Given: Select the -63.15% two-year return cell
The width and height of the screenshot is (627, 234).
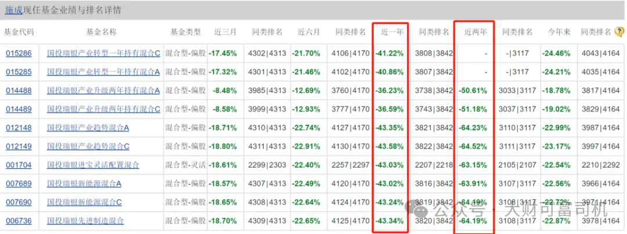Looking at the screenshot, I should click(x=474, y=165).
